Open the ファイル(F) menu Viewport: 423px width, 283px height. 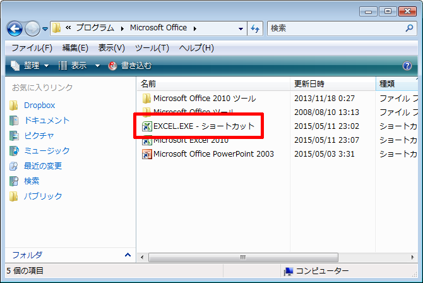[x=32, y=48]
